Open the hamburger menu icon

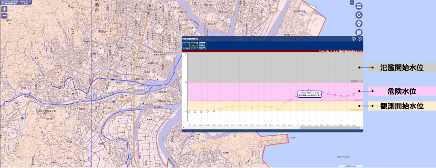click(x=359, y=6)
